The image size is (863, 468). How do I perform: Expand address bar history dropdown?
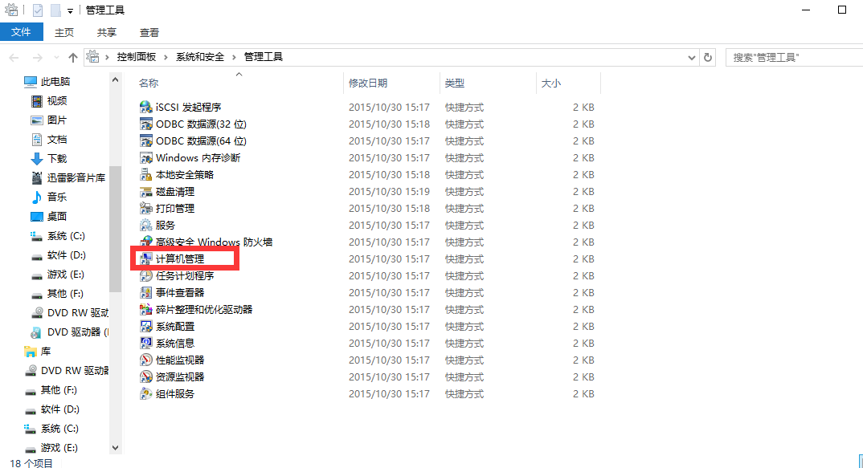[x=691, y=57]
